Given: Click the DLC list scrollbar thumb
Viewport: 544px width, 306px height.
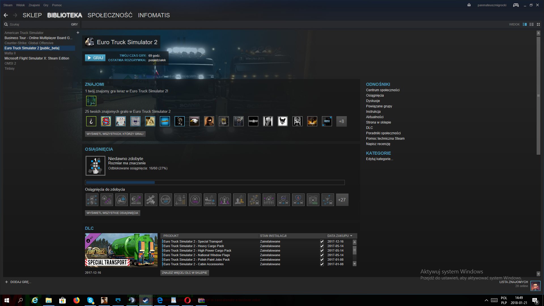Looking at the screenshot, I should click(x=354, y=250).
